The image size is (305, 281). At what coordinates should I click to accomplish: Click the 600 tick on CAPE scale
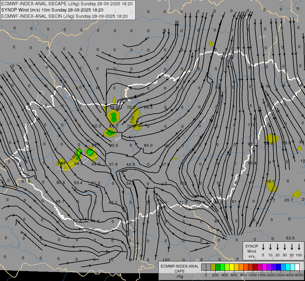pyautogui.click(x=234, y=275)
